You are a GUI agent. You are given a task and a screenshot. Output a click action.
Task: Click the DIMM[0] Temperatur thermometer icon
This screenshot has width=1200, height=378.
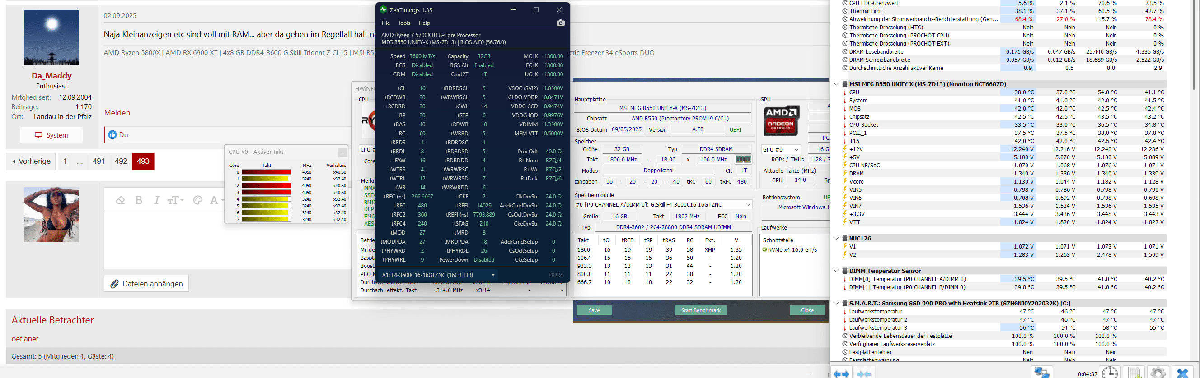pyautogui.click(x=844, y=279)
